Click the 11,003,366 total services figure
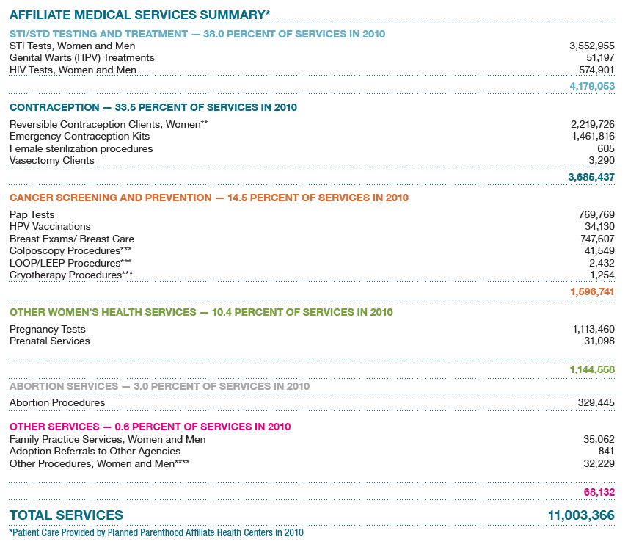The image size is (628, 547). tap(580, 515)
